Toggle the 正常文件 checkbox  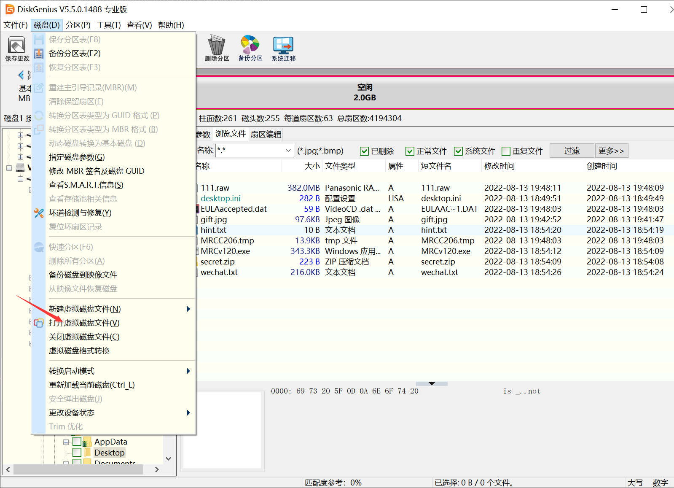coord(410,151)
